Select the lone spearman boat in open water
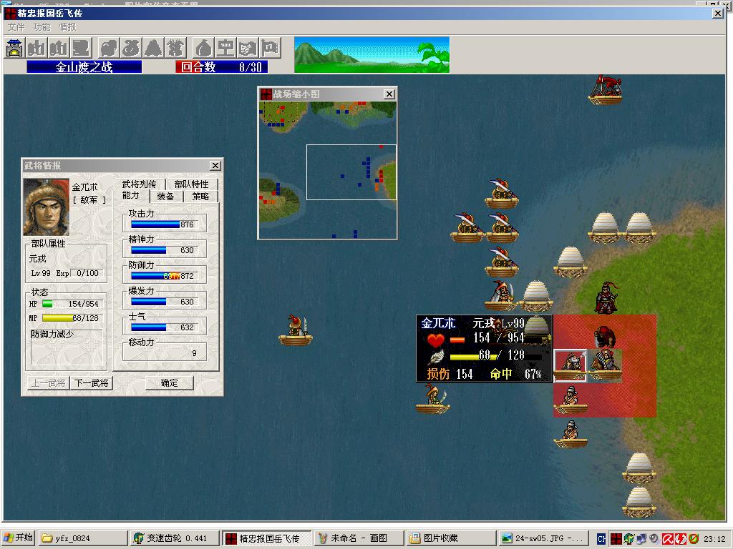The width and height of the screenshot is (733, 549). tap(296, 330)
